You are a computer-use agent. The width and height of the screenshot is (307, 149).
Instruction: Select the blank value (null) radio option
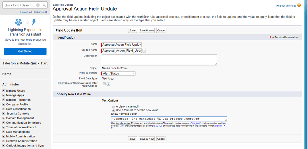114,107
